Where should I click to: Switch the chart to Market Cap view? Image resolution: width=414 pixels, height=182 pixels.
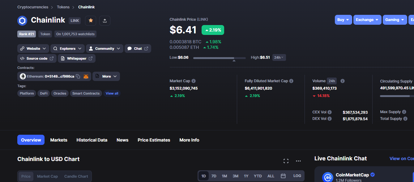[47, 176]
